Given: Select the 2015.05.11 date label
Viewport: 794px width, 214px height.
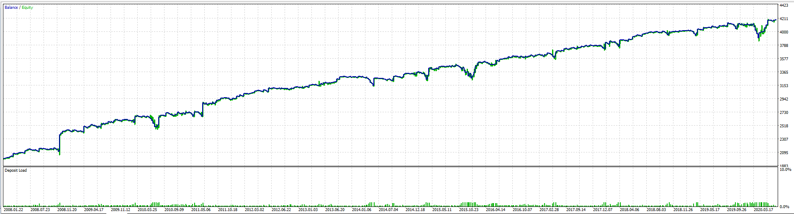Looking at the screenshot, I should [x=442, y=210].
